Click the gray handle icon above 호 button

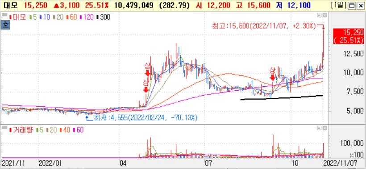[5, 15]
